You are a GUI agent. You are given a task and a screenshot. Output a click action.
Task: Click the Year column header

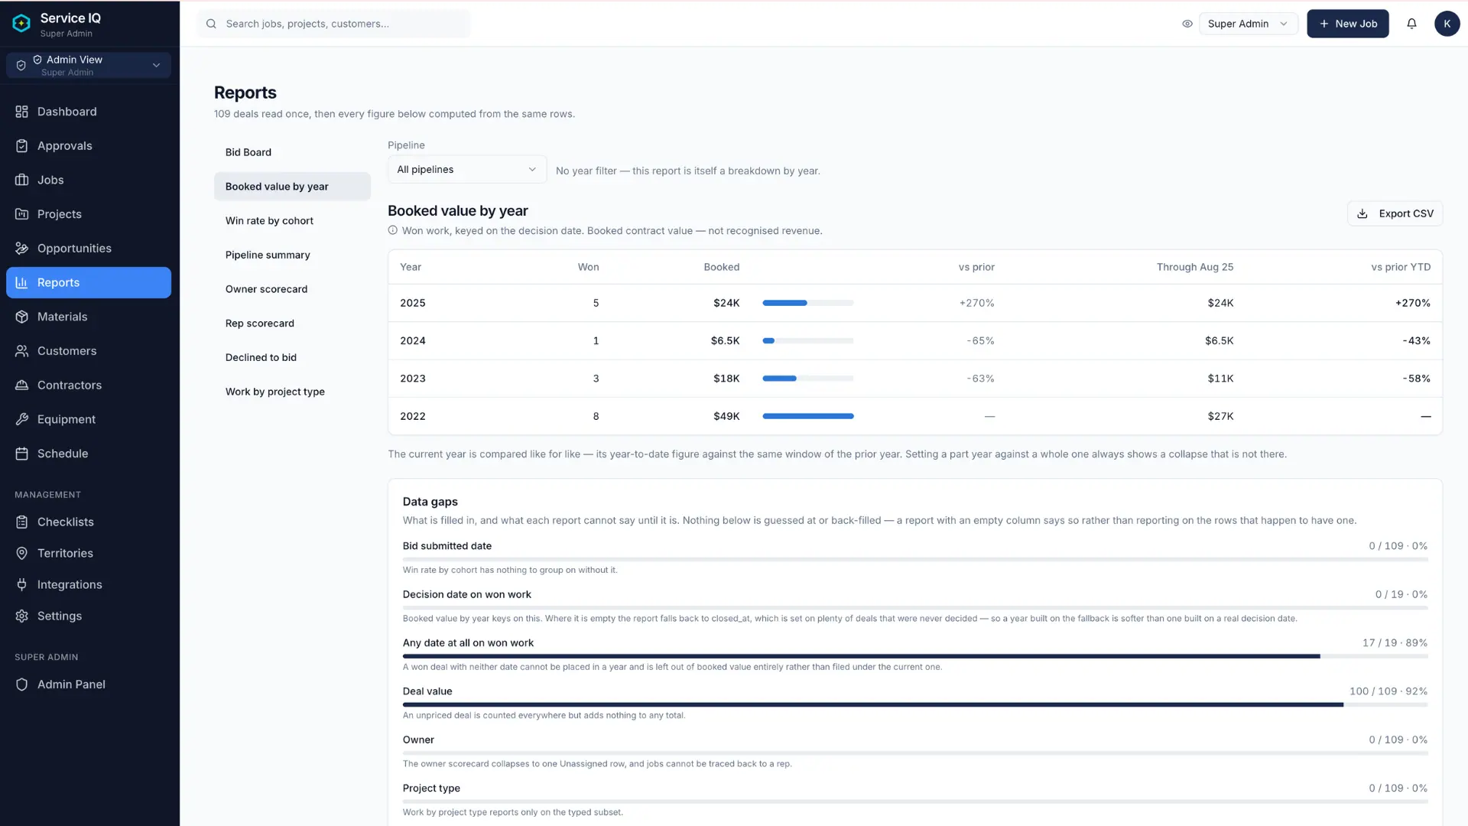(411, 267)
